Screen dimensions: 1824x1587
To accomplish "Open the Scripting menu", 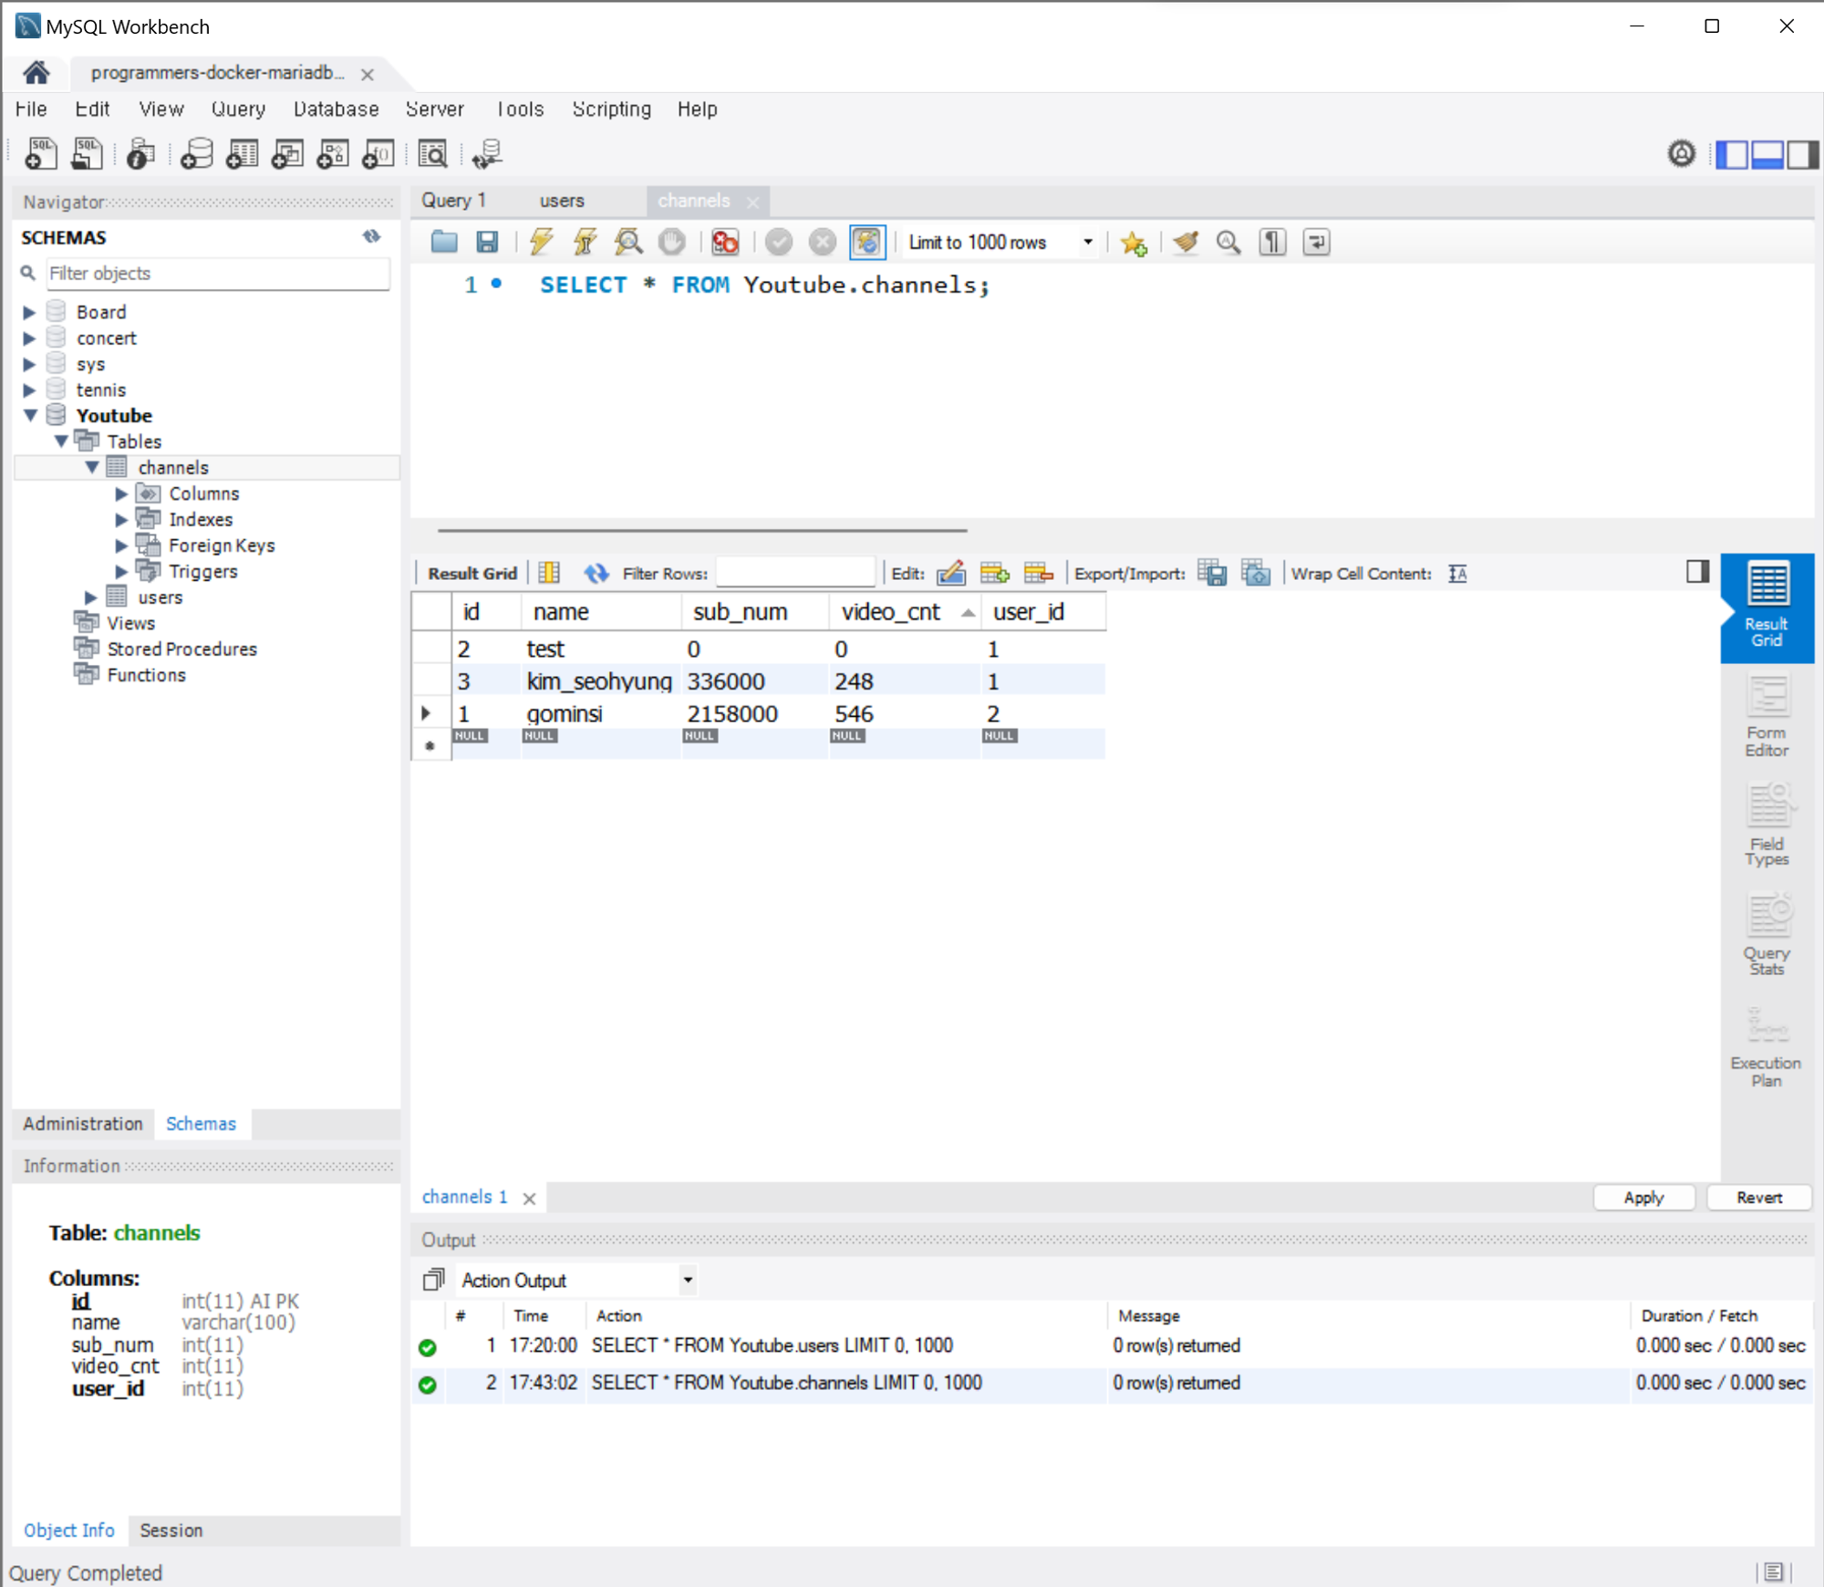I will point(611,109).
